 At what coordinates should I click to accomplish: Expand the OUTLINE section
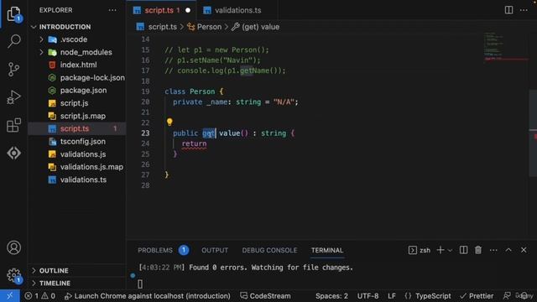pos(54,270)
